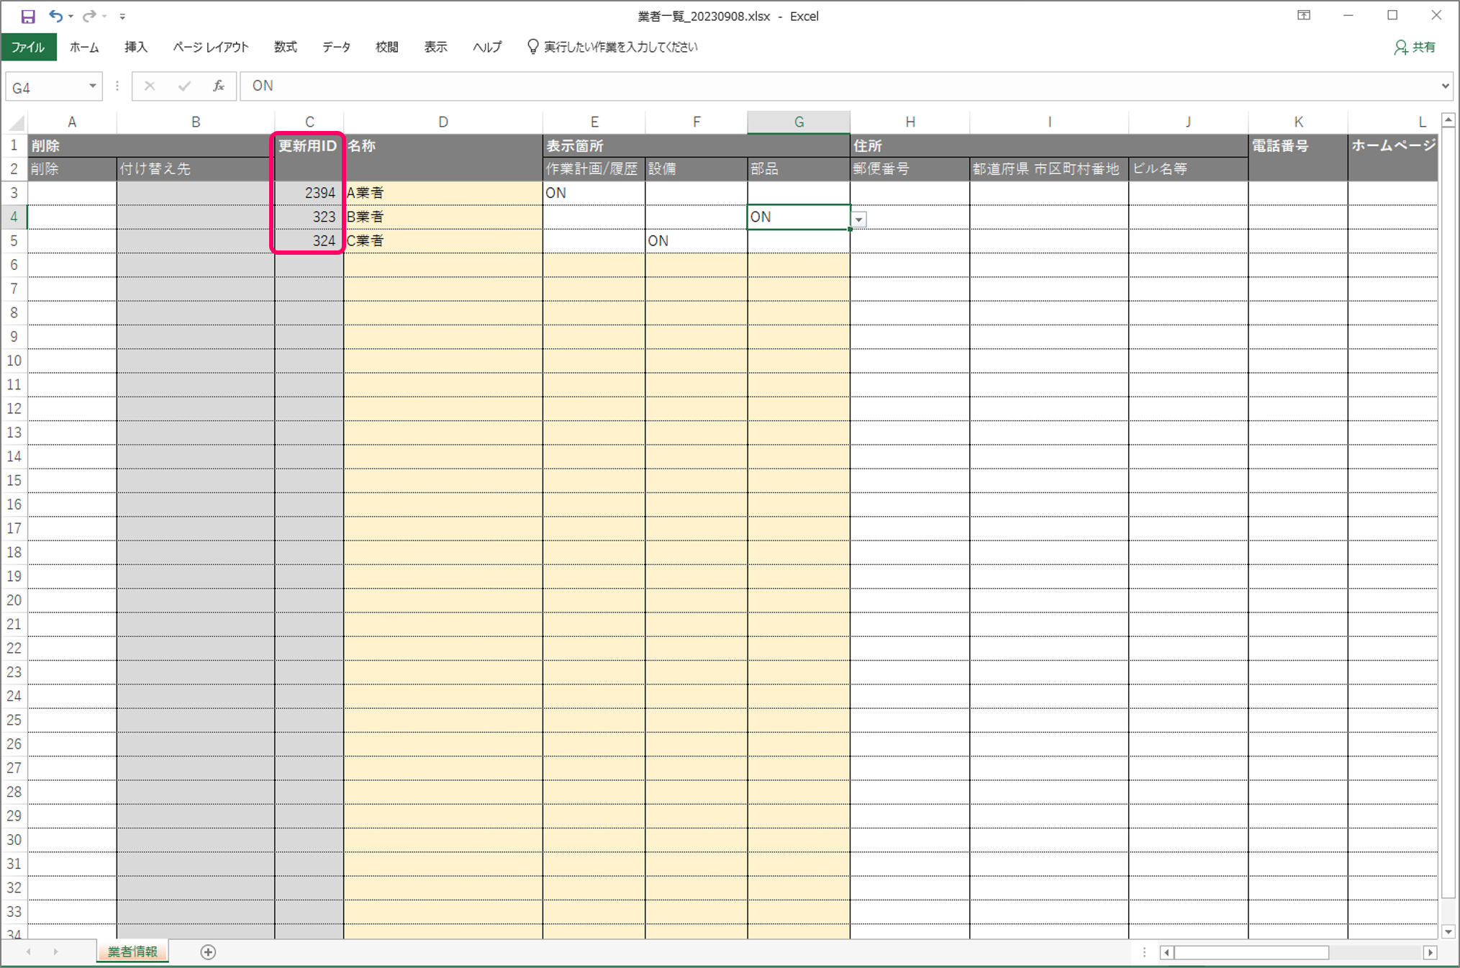
Task: Click the tell-me search box 実行したい作業
Action: pyautogui.click(x=620, y=48)
